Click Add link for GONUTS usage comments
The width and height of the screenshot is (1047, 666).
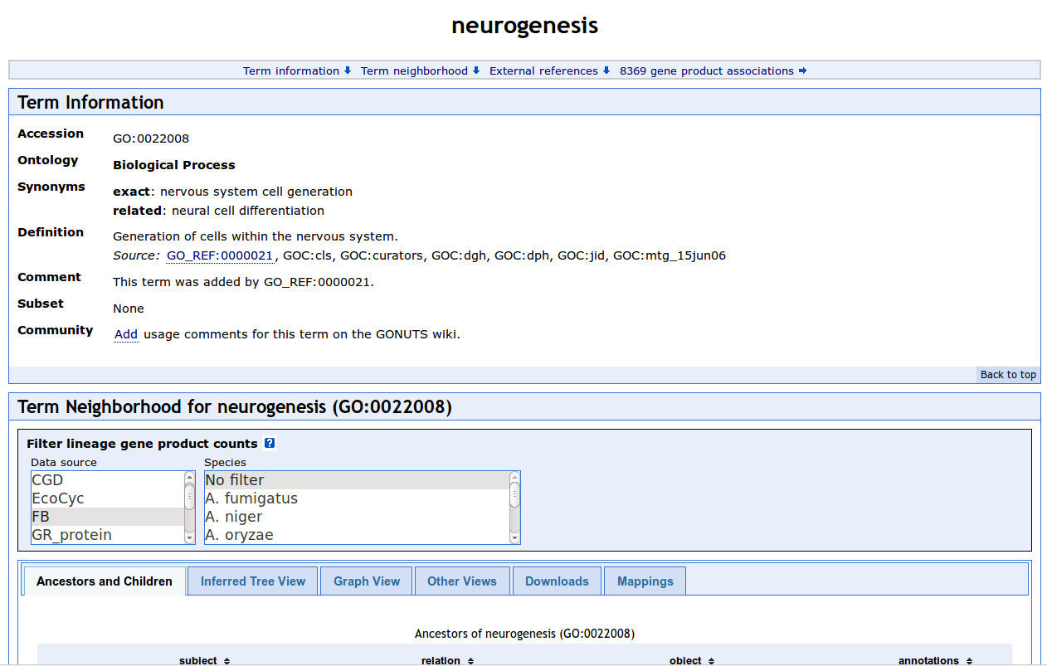[x=126, y=334]
